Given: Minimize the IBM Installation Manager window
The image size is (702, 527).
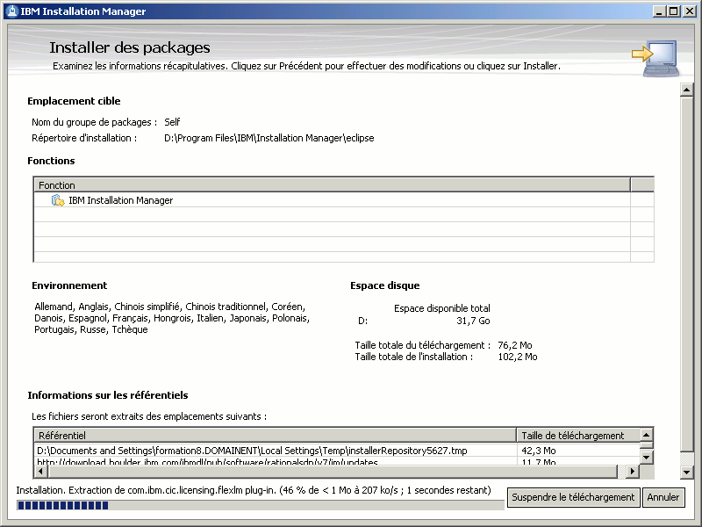Looking at the screenshot, I should point(659,11).
